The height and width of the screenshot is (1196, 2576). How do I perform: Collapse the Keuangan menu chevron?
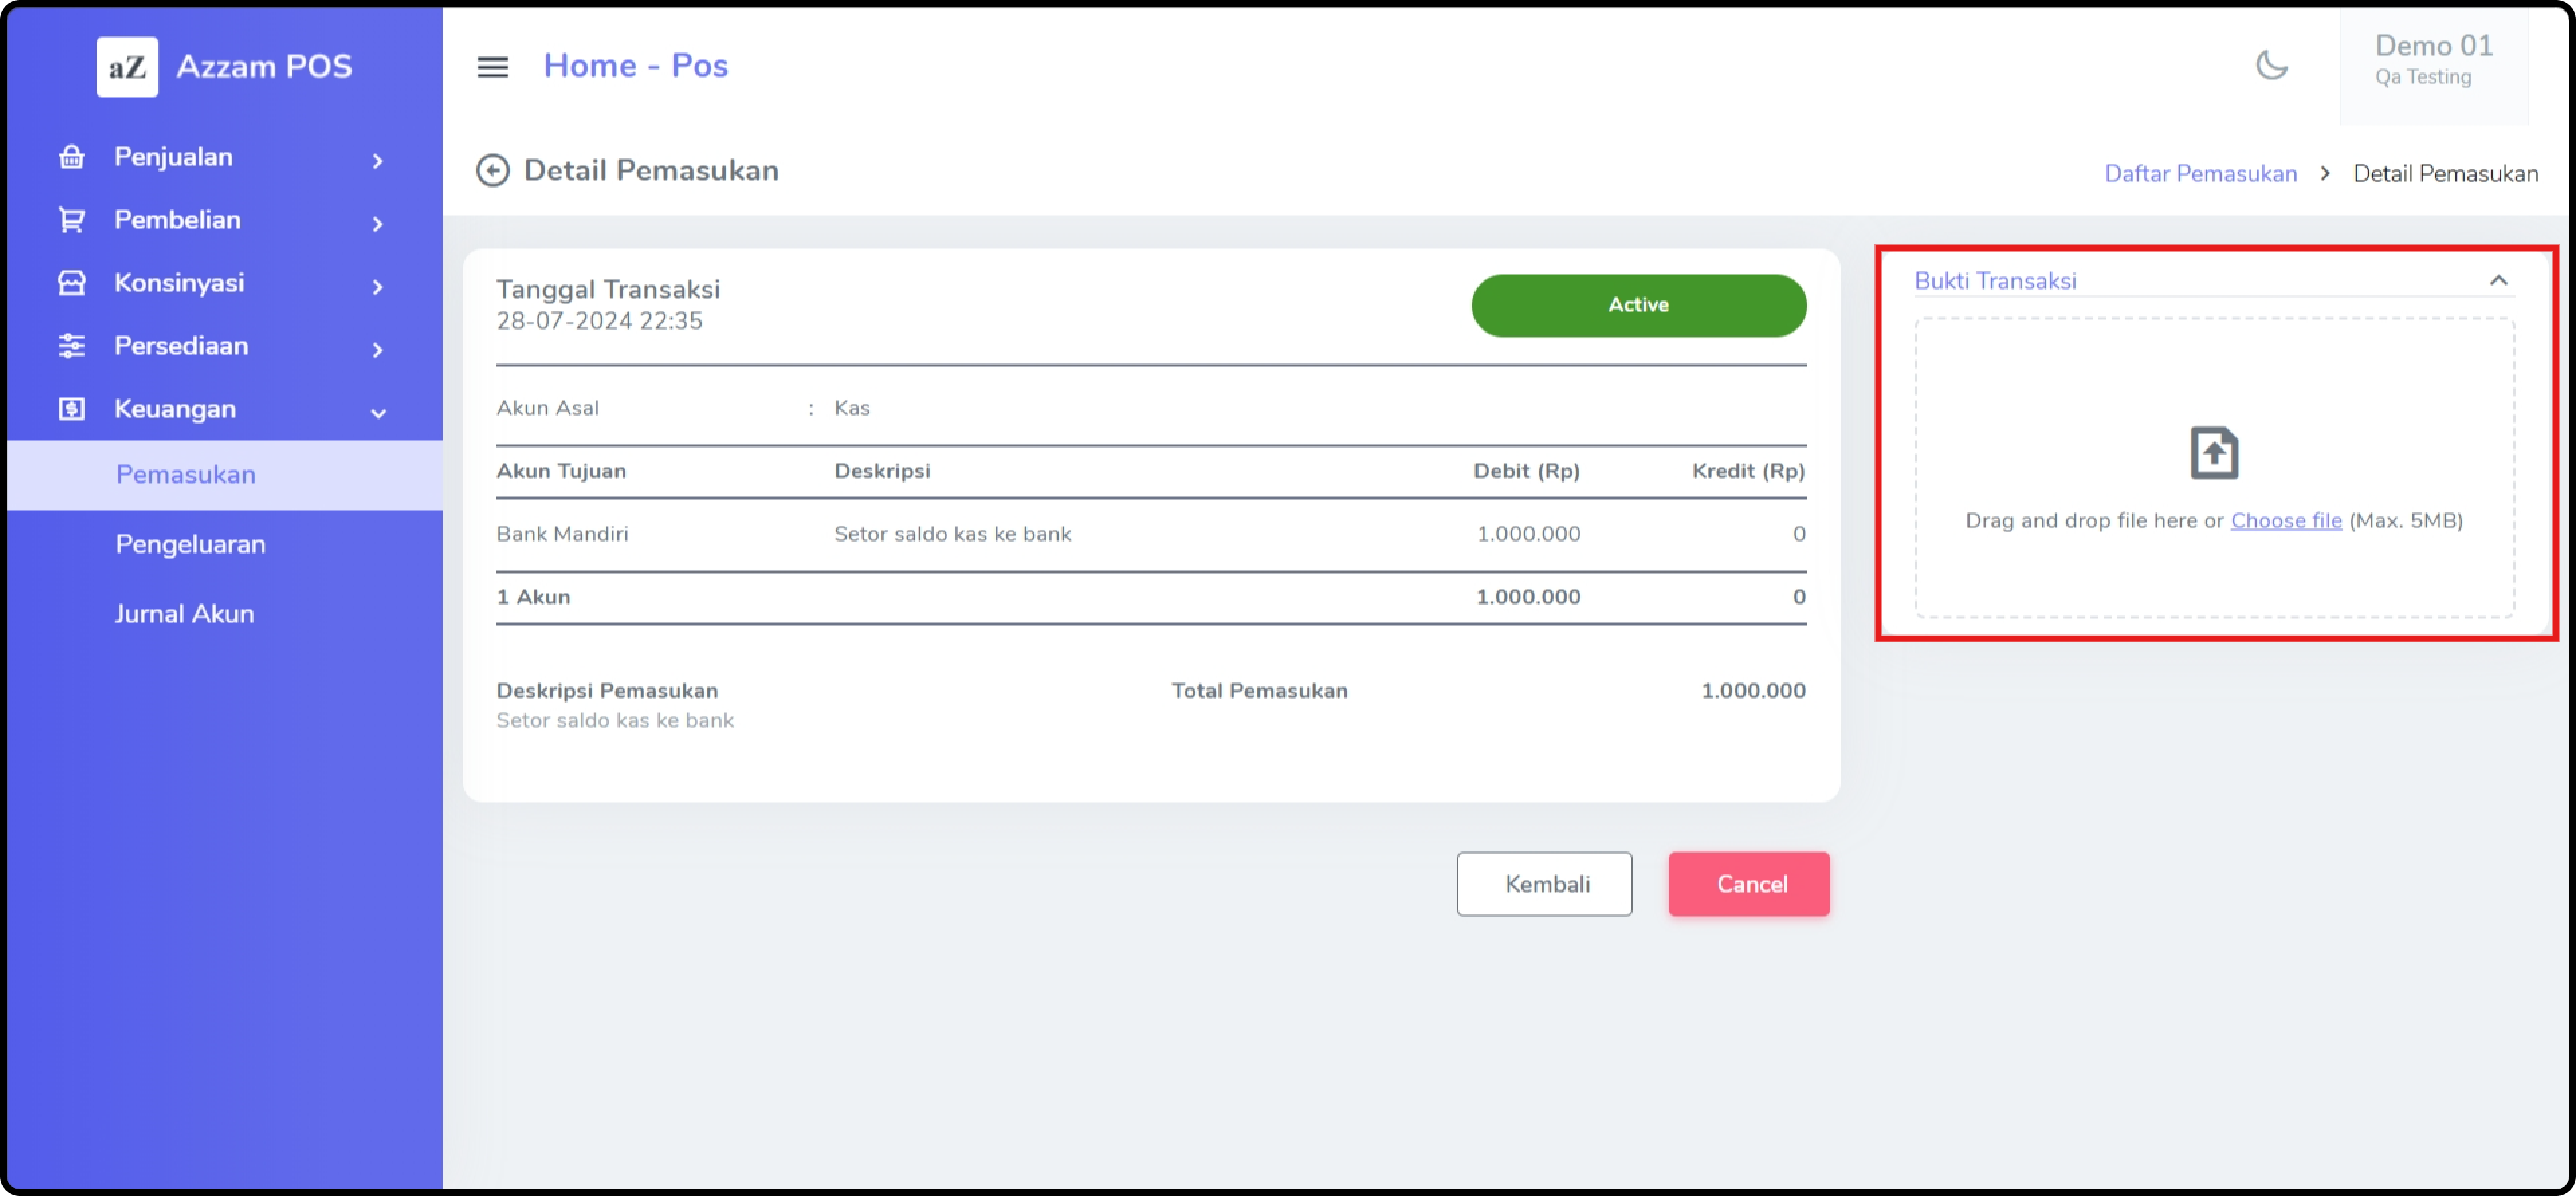click(x=378, y=413)
